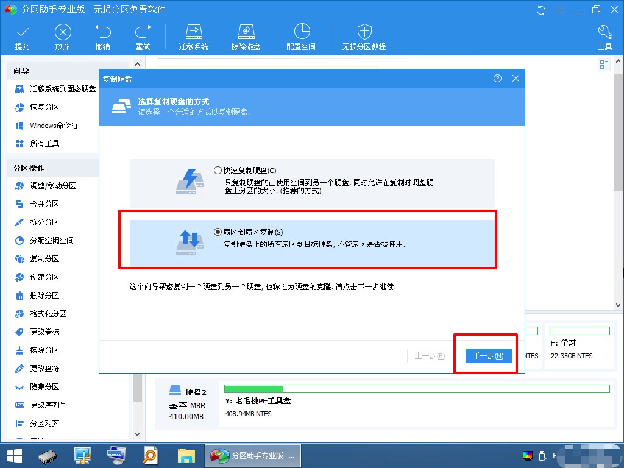Open the 配置空间 tool
Image resolution: width=624 pixels, height=468 pixels.
pyautogui.click(x=301, y=37)
